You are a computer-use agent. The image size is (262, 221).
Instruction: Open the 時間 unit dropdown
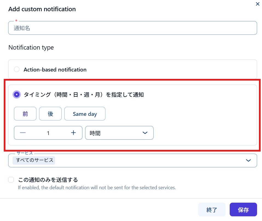115,133
